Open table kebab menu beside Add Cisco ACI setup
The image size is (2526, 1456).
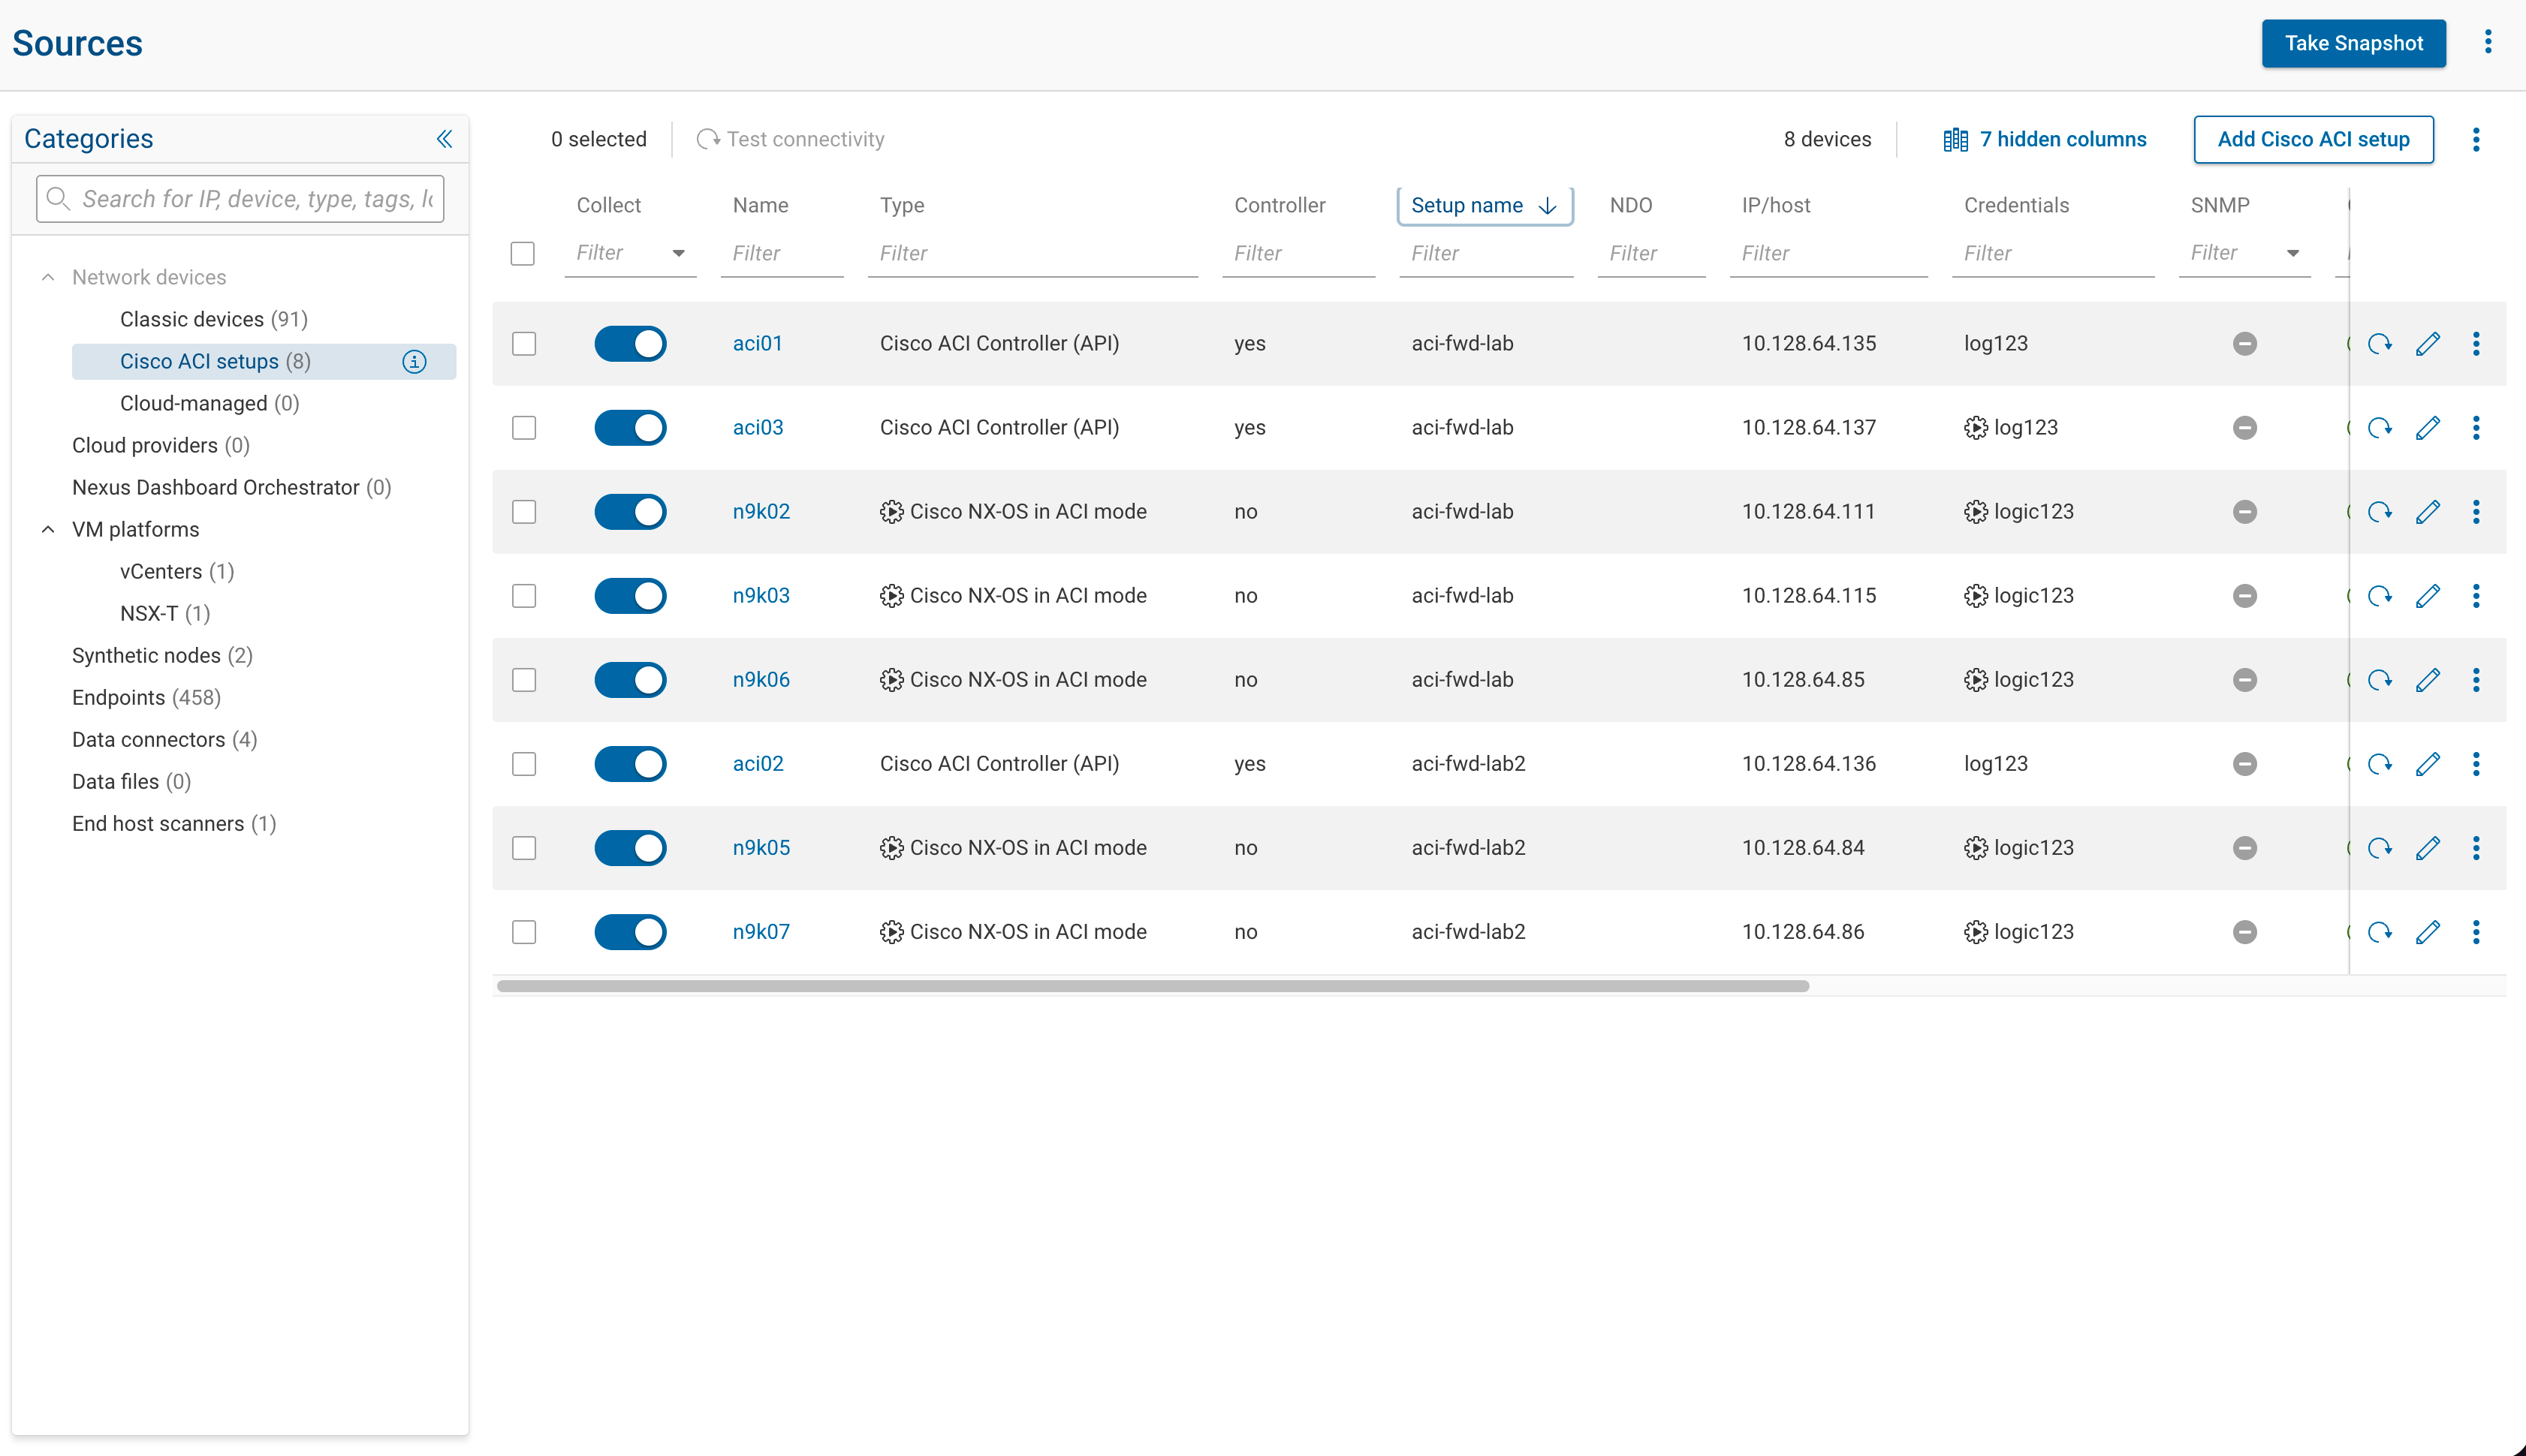click(2476, 139)
